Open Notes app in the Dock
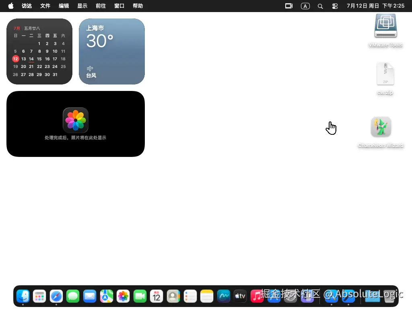 pyautogui.click(x=207, y=296)
